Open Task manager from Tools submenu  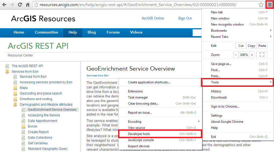tap(160, 97)
